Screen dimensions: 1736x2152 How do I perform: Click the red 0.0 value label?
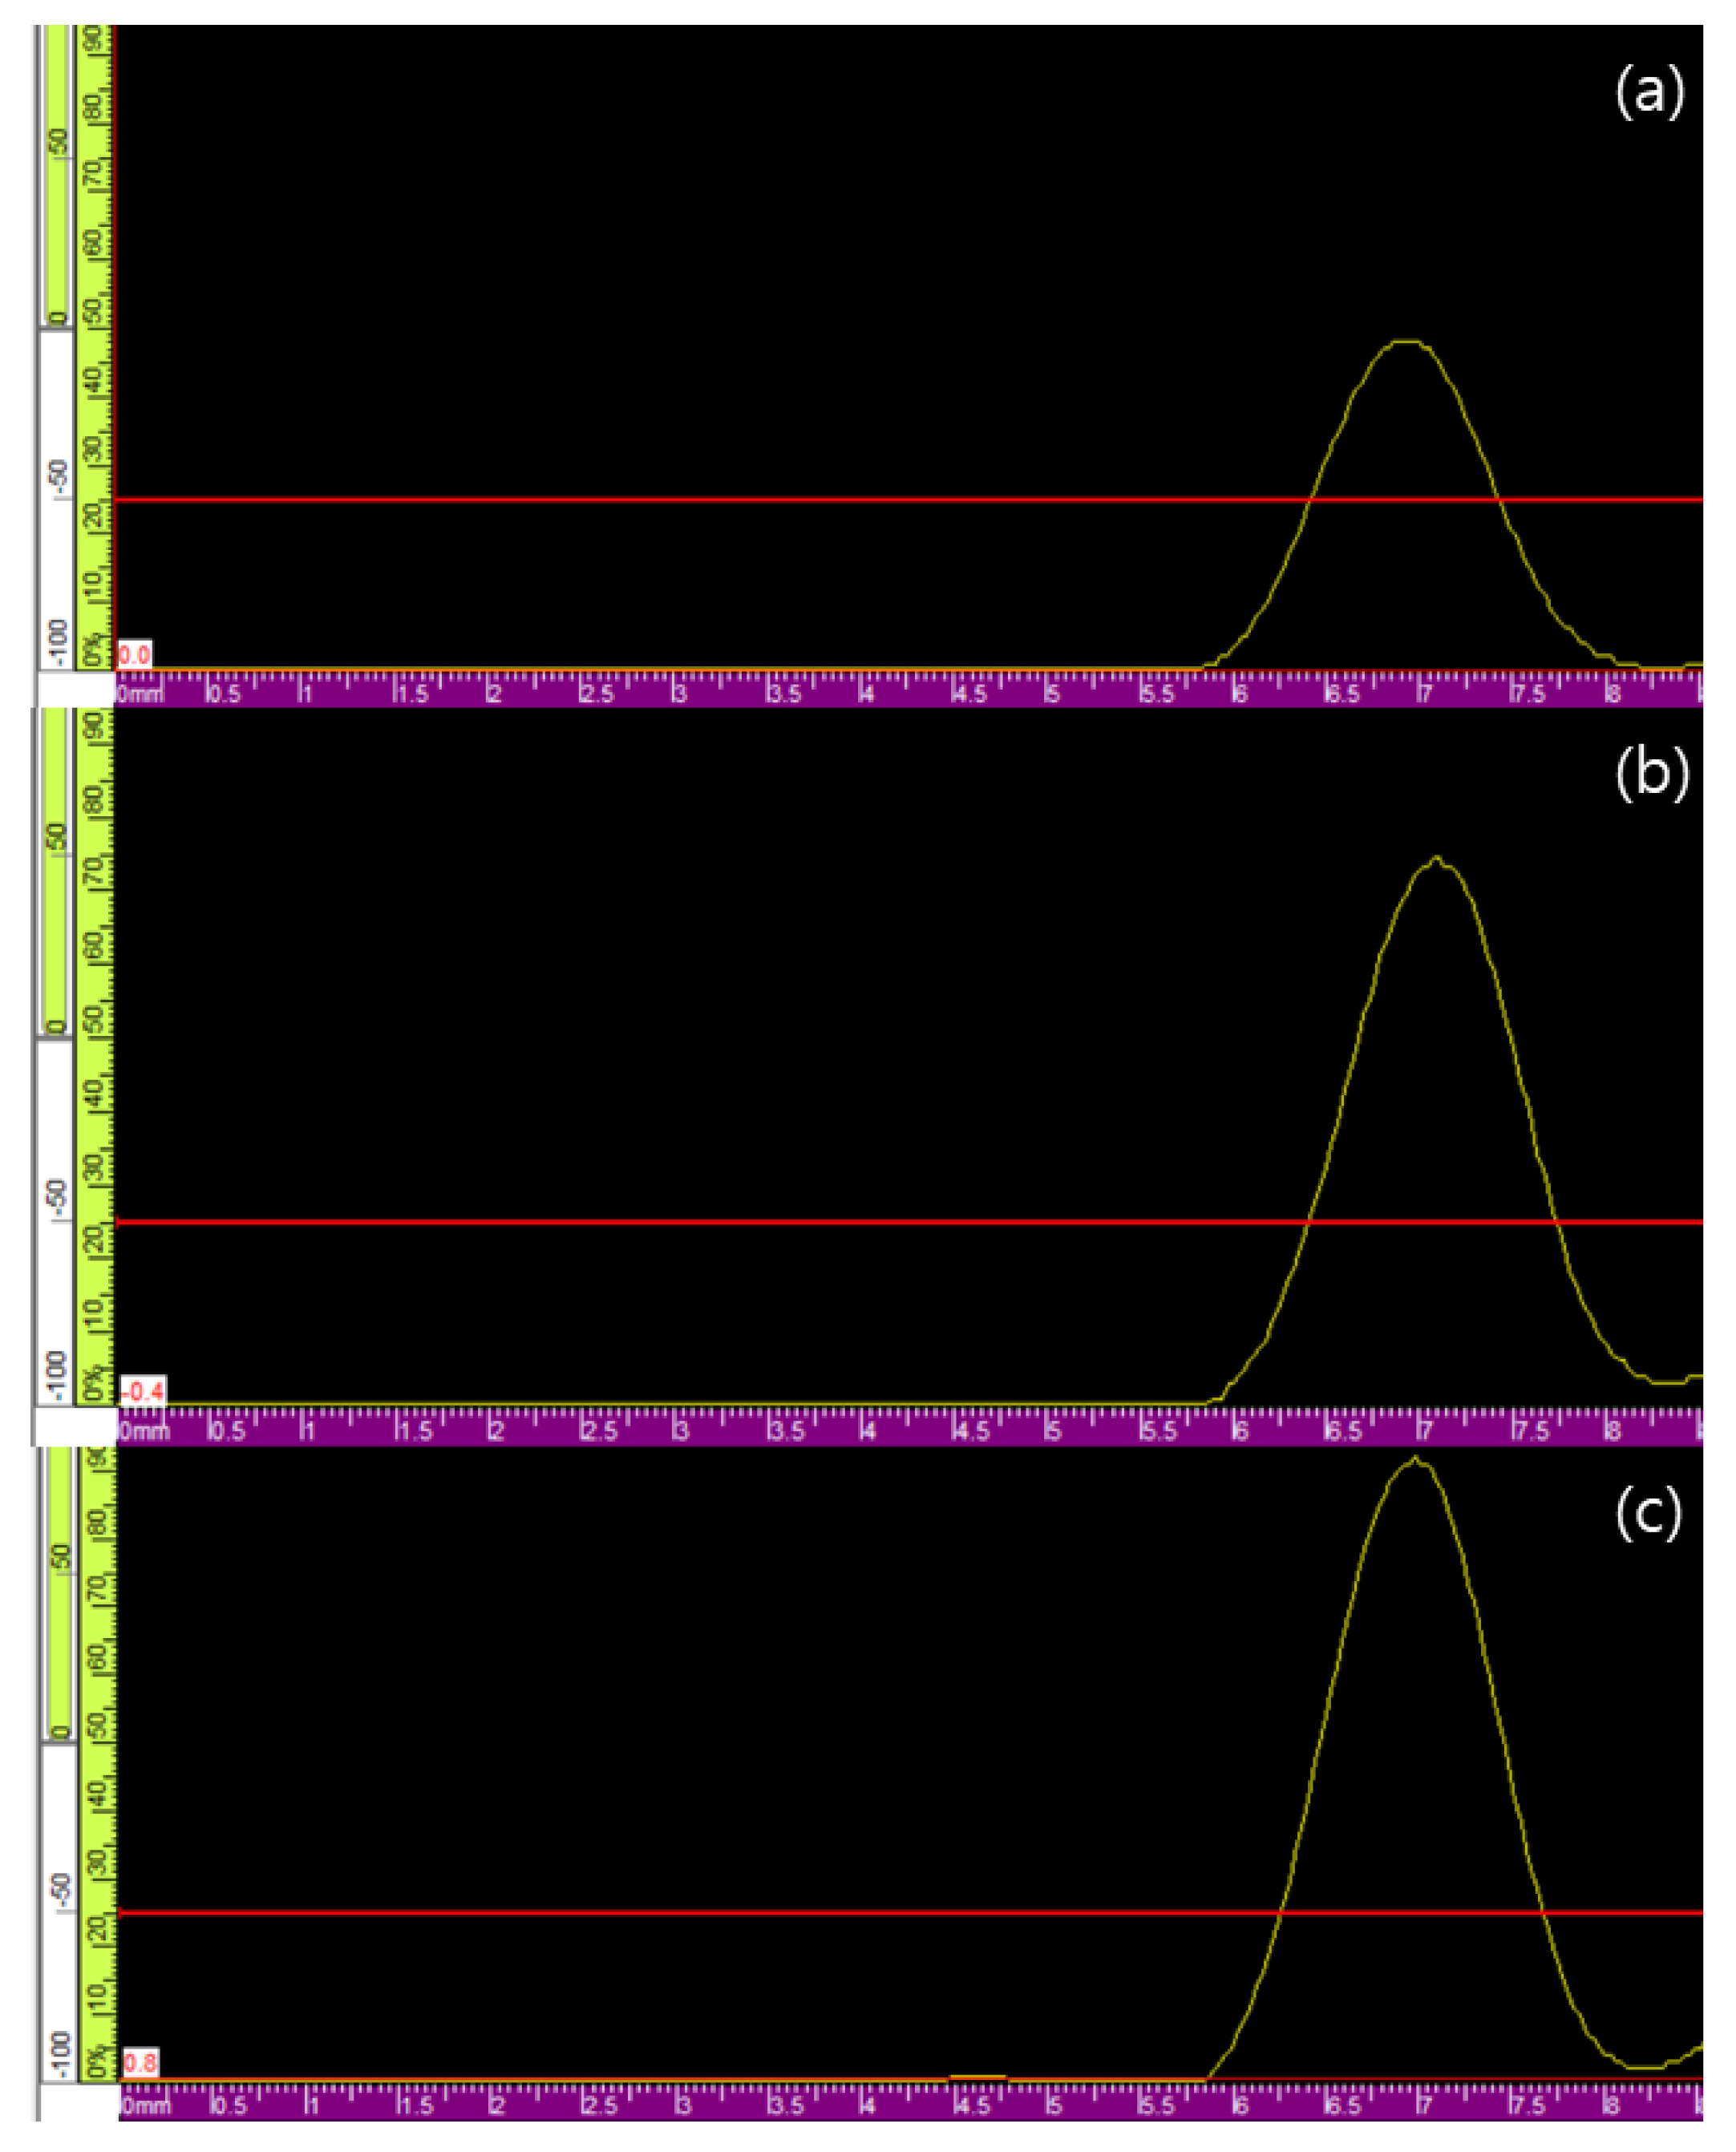134,656
